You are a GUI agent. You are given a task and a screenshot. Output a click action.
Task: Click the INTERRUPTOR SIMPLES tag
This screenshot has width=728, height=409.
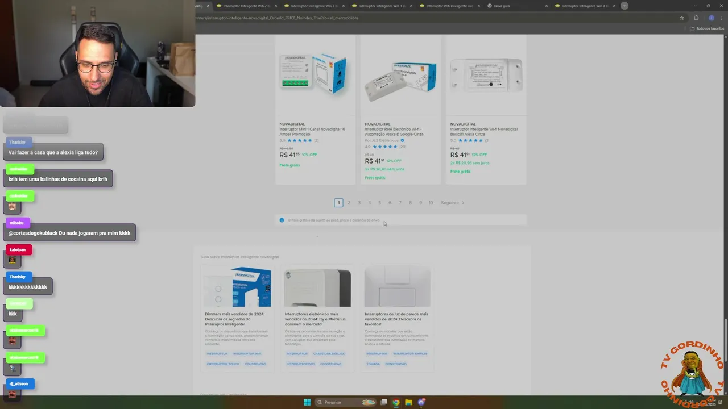pyautogui.click(x=410, y=354)
